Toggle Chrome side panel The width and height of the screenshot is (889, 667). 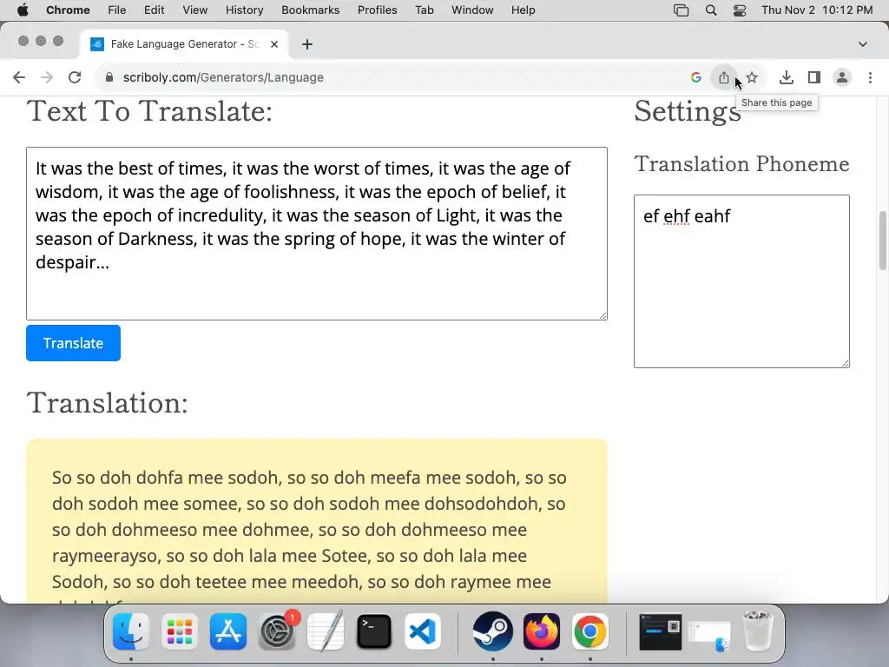(x=814, y=77)
